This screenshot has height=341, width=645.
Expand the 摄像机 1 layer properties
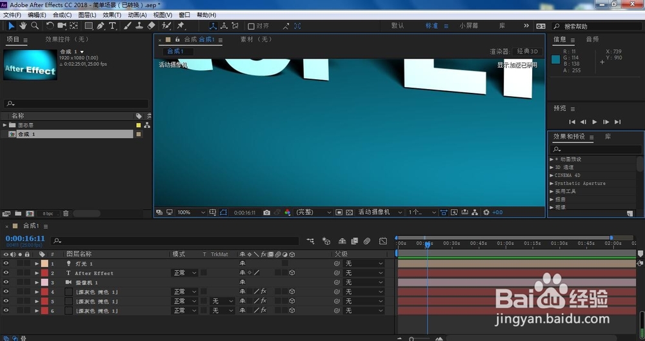coord(37,282)
